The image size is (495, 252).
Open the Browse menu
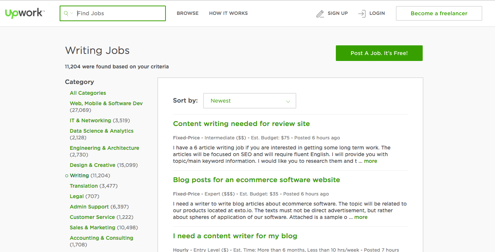[187, 13]
